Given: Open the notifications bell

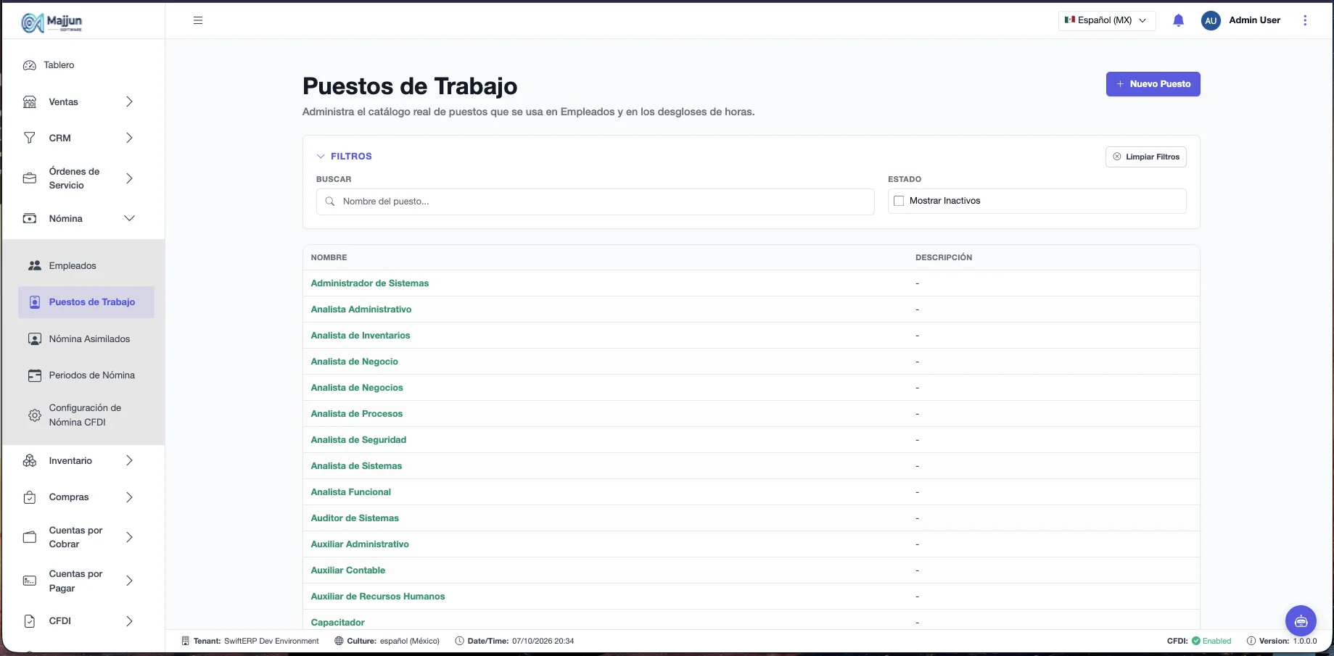Looking at the screenshot, I should [1178, 20].
